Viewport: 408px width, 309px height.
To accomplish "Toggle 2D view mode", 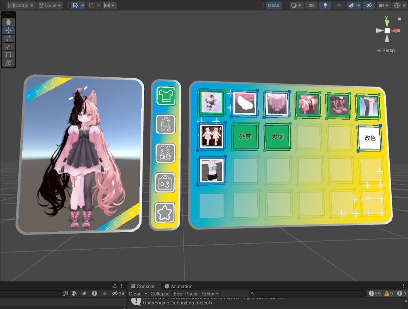I will [x=311, y=6].
